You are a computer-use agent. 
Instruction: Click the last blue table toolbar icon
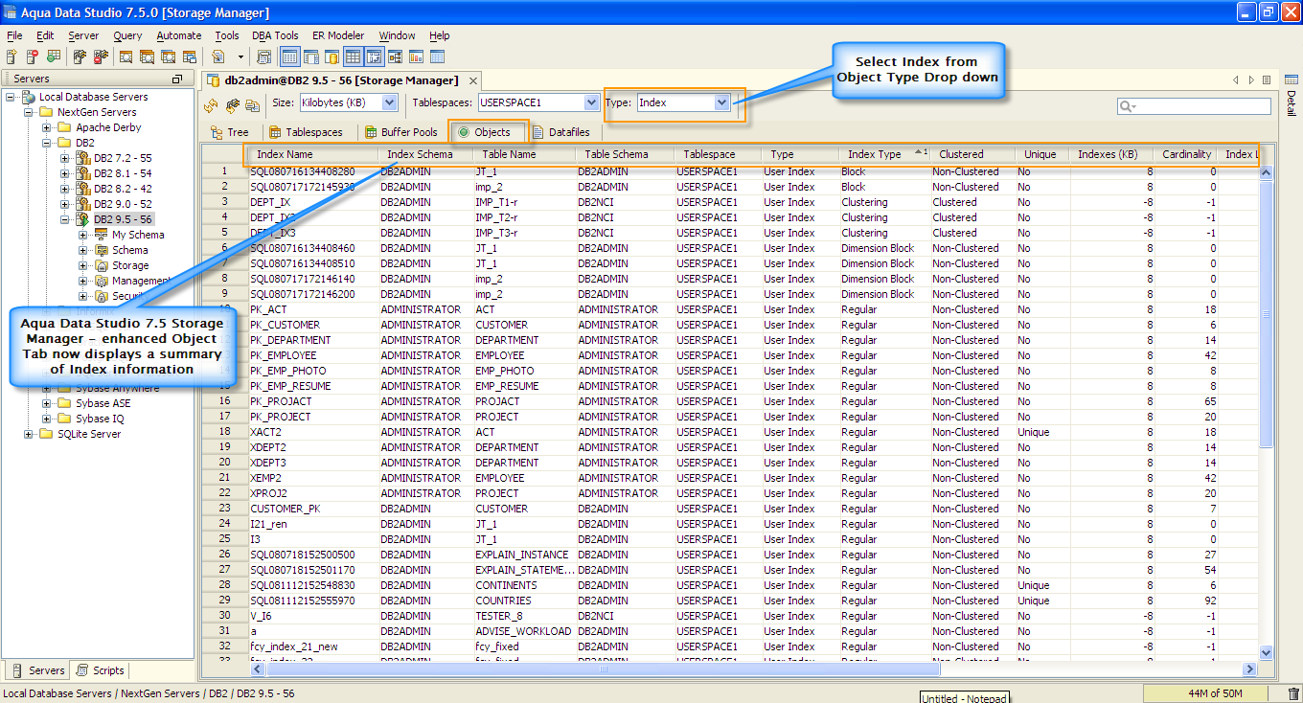click(437, 57)
